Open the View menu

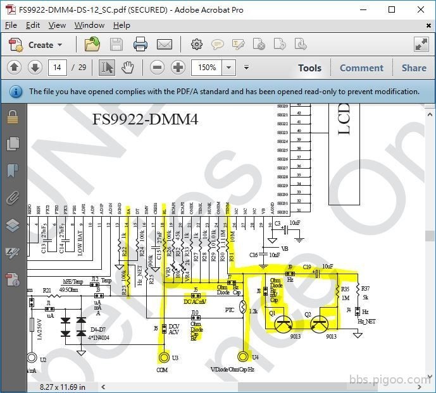point(57,25)
